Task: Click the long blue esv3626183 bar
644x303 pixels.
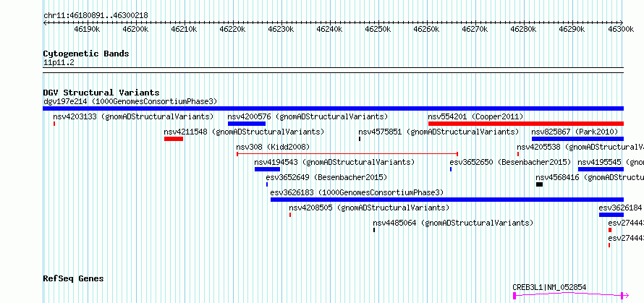Action: point(447,200)
